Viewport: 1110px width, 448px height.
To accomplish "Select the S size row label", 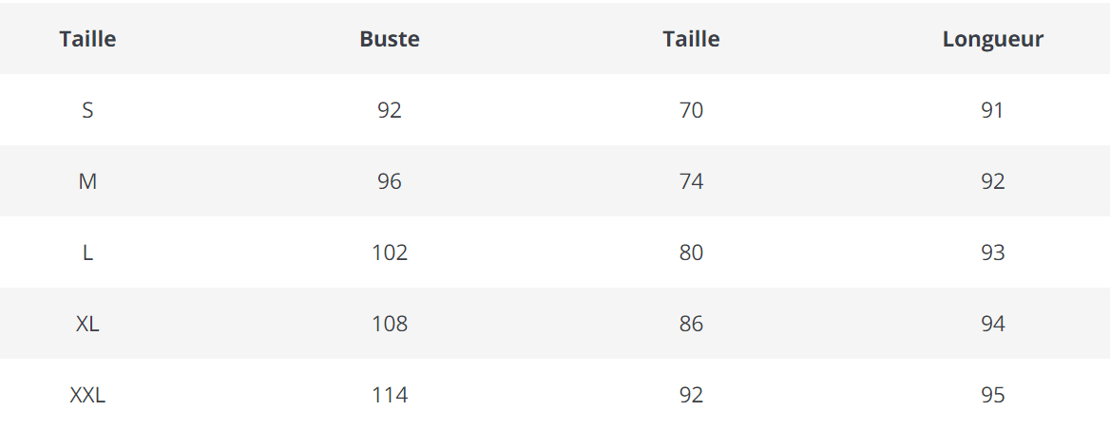I will (87, 110).
